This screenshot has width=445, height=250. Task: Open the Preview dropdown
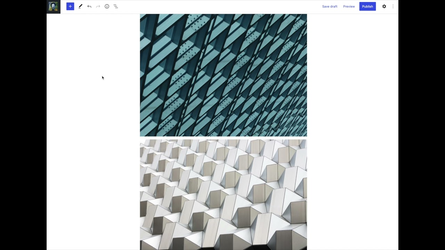(349, 7)
